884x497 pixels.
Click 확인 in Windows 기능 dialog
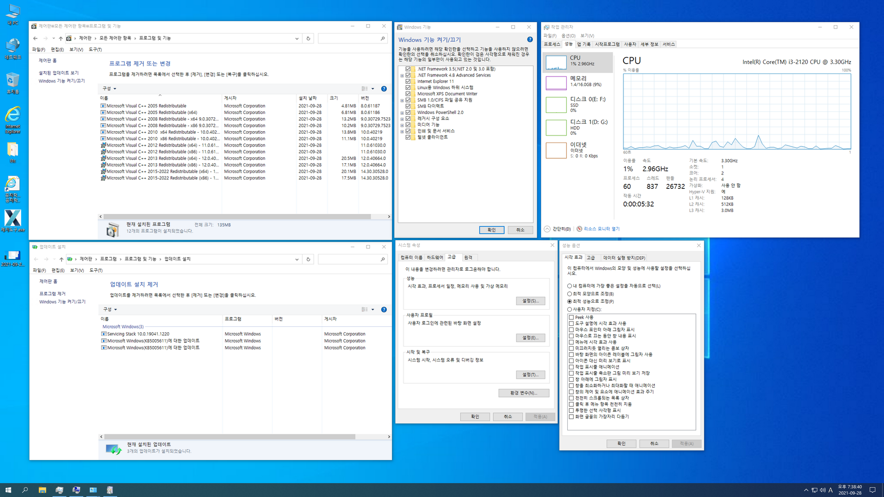(x=491, y=230)
